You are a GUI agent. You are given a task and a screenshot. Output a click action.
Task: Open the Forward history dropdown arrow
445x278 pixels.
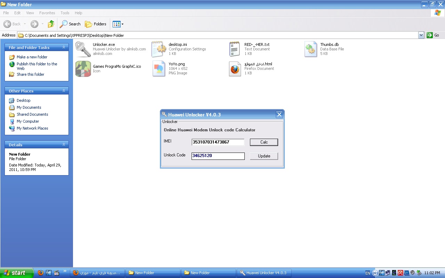coord(42,24)
